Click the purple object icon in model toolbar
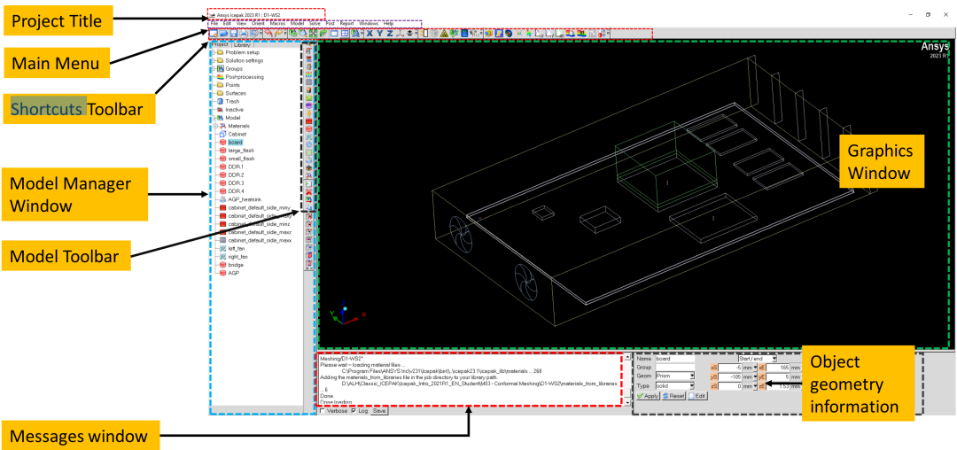Image resolution: width=957 pixels, height=450 pixels. [308, 105]
